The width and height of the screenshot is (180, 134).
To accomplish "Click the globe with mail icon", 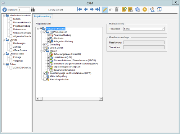I will point(138,10).
